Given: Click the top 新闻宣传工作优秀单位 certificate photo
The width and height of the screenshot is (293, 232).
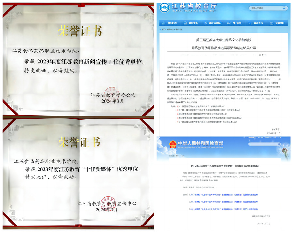Looking at the screenshot, I should click(x=78, y=58).
